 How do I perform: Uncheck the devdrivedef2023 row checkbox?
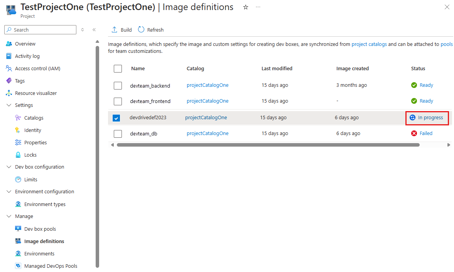[x=116, y=118]
